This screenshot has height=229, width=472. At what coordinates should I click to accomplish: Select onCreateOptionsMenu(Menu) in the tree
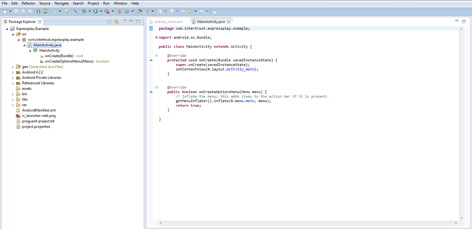[69, 61]
